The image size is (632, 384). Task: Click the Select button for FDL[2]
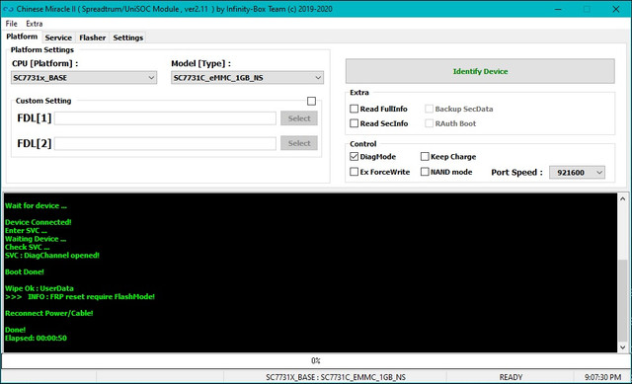pos(299,143)
